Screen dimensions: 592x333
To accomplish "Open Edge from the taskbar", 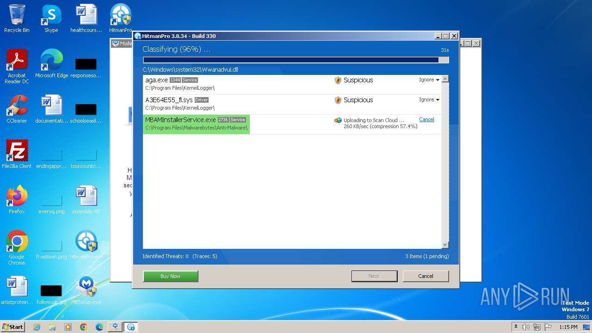I will coord(99,327).
